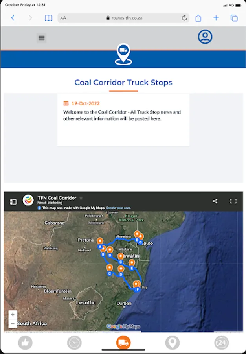Click the Gaborone label on the map

(x=54, y=223)
